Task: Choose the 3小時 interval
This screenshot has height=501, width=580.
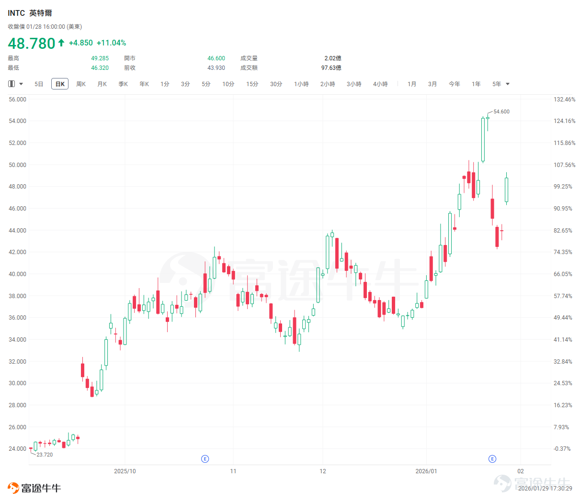Action: point(354,84)
